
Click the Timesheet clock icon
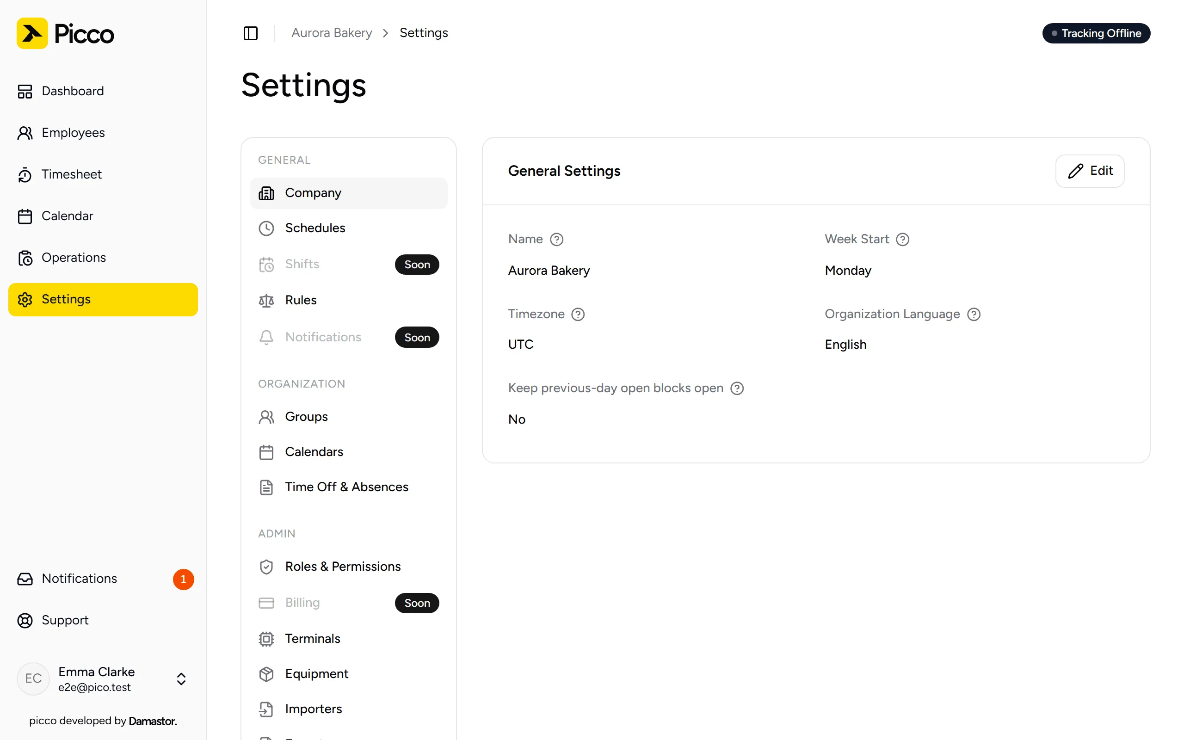pyautogui.click(x=25, y=175)
